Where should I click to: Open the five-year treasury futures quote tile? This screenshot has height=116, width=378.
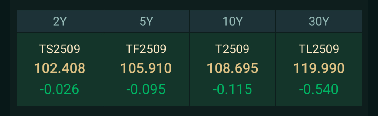point(146,69)
